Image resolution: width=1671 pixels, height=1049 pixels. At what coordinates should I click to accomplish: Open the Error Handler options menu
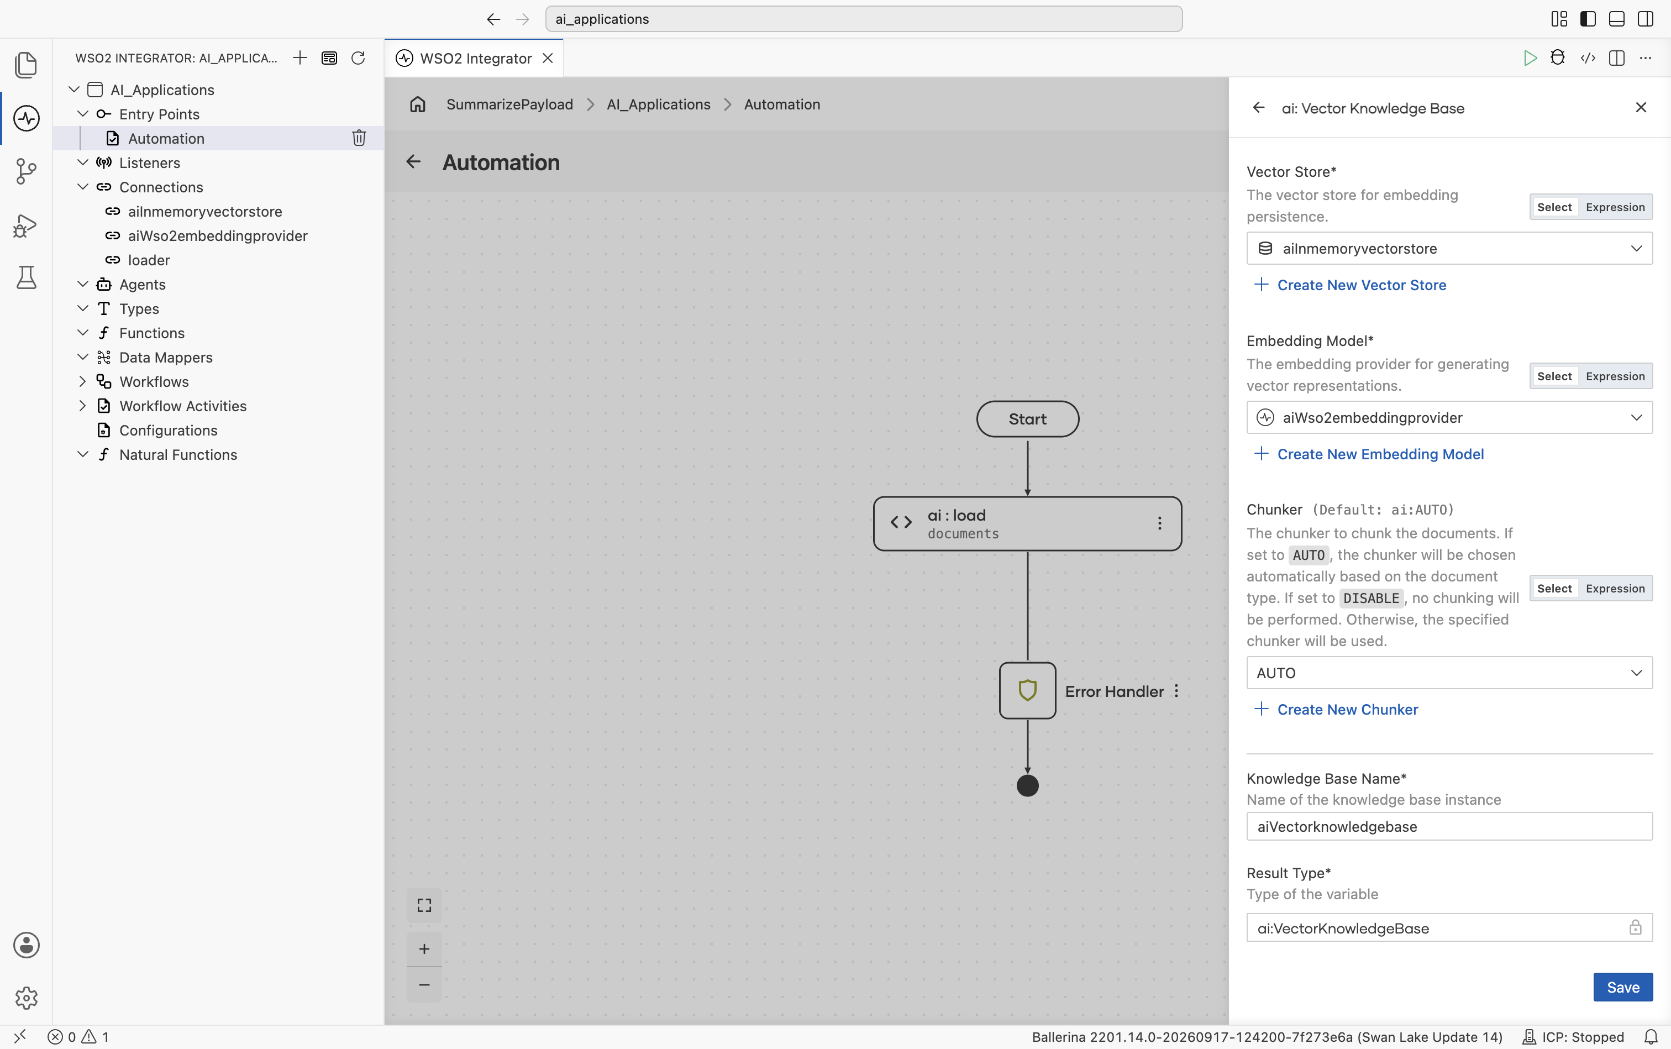pyautogui.click(x=1176, y=691)
